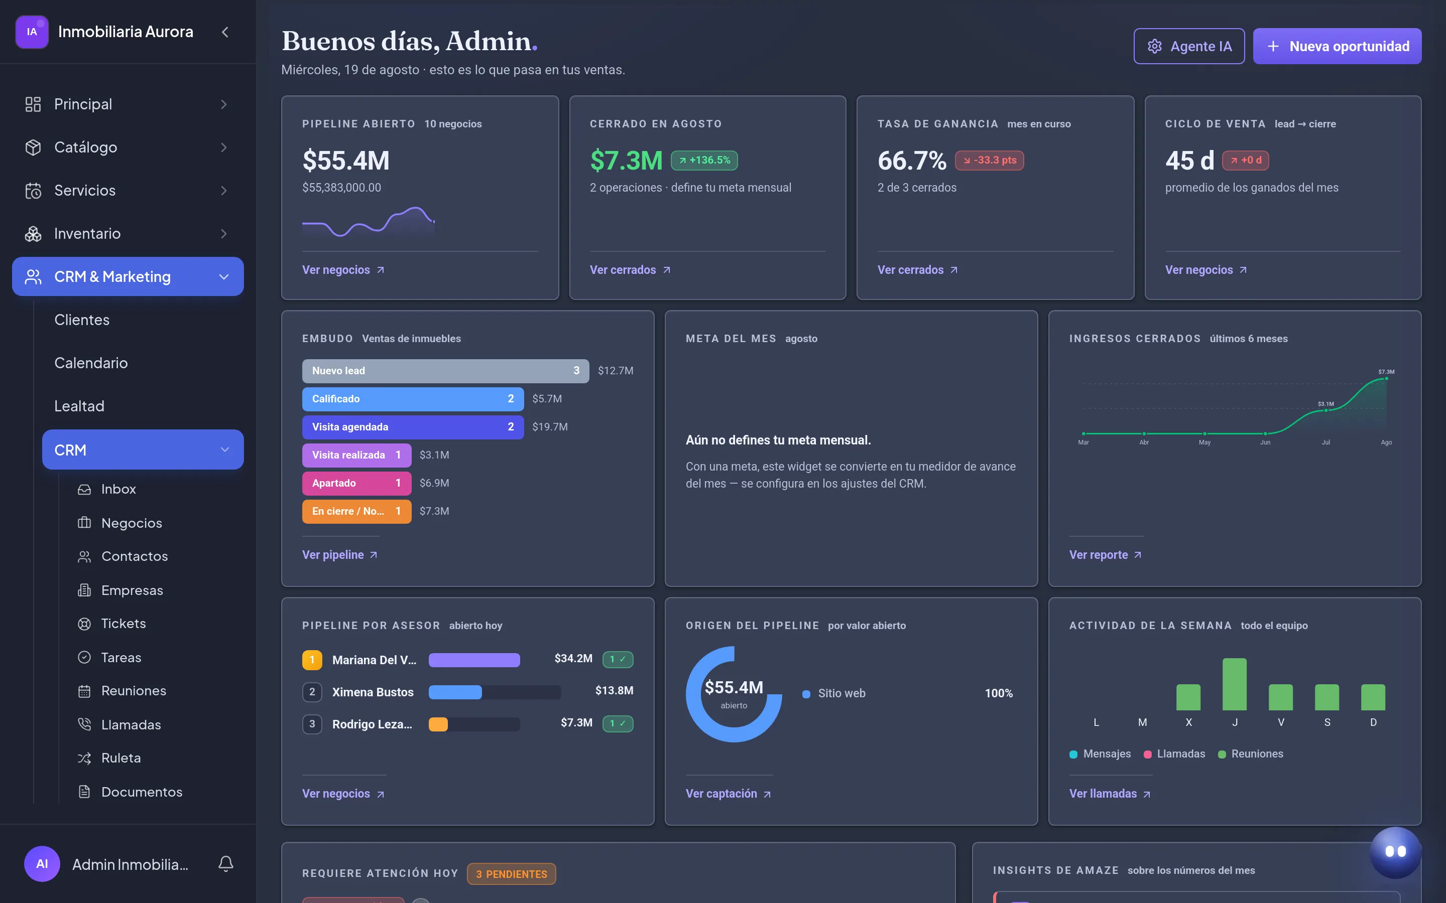Click the Visita realizada funnel bar
1446x903 pixels.
pos(356,455)
